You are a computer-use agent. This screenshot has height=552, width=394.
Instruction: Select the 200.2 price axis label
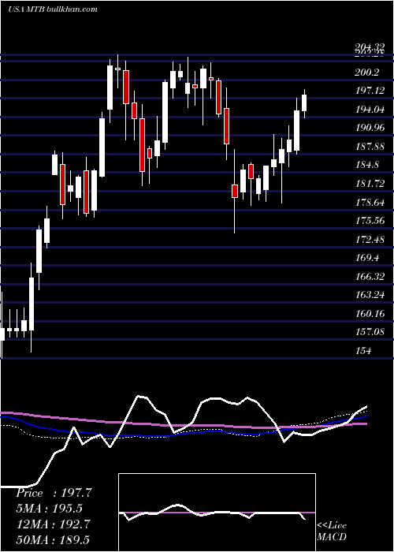[x=367, y=73]
